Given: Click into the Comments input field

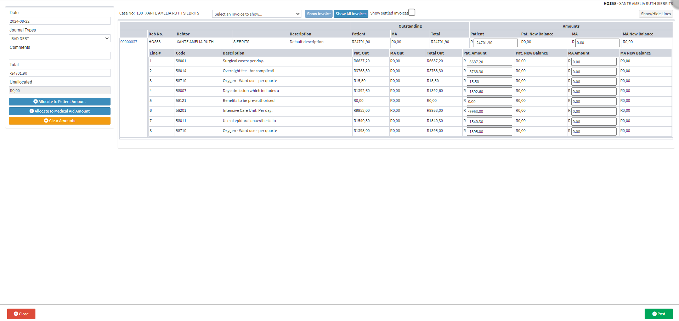Looking at the screenshot, I should [x=60, y=56].
